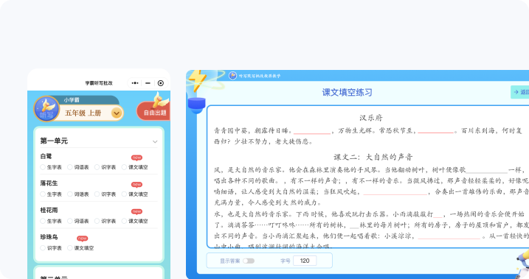Click the 汉乐府 poem title
Viewport: 529px width, 279px height.
click(371, 118)
